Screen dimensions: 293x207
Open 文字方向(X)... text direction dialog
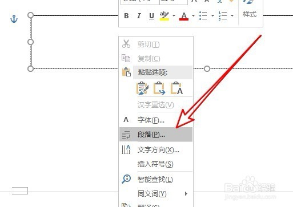[156, 150]
